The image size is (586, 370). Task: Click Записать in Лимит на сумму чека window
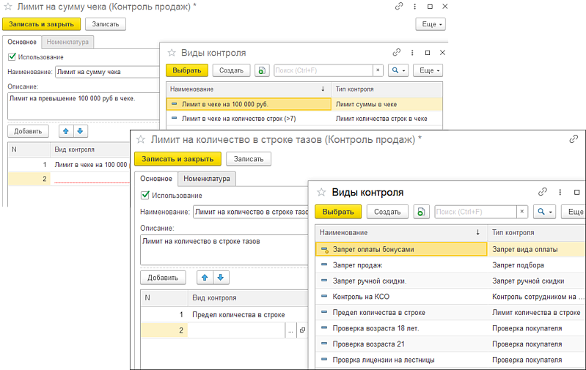tap(106, 24)
